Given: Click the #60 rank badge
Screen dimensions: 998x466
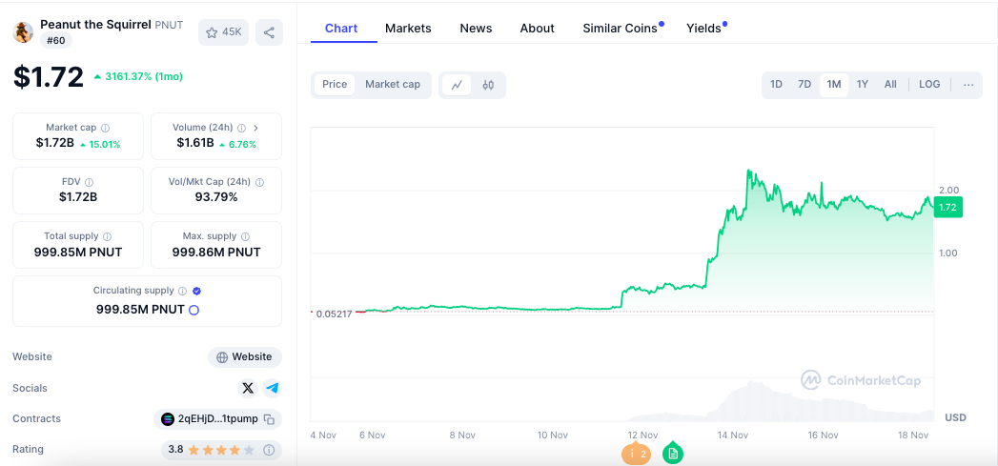Looking at the screenshot, I should point(56,41).
